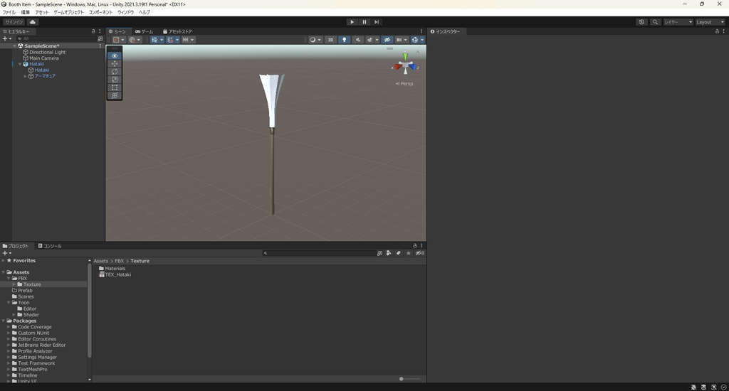Open the Hierarchy panel three-dot menu
Image resolution: width=729 pixels, height=391 pixels.
[100, 31]
